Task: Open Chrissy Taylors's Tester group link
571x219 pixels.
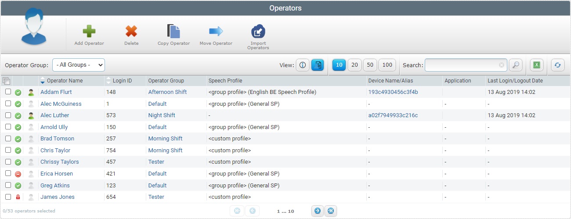Action: coord(156,162)
